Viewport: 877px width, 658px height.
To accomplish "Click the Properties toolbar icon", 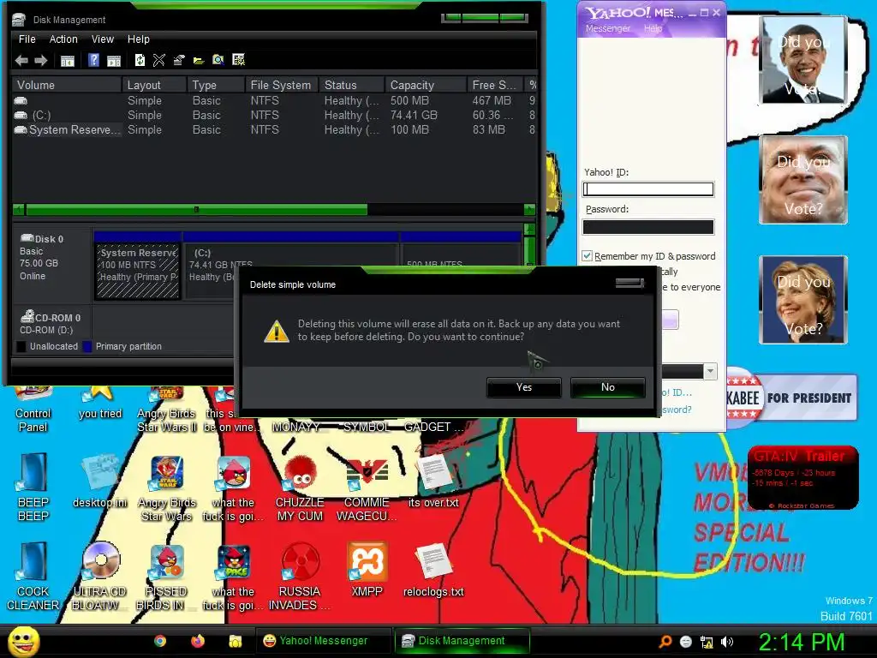I will pos(179,60).
